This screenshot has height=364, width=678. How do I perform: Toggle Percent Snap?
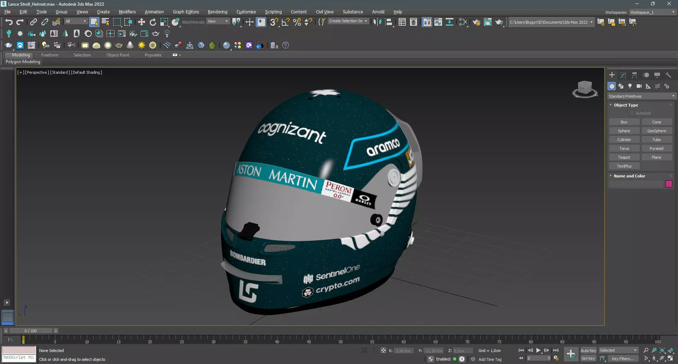(297, 22)
